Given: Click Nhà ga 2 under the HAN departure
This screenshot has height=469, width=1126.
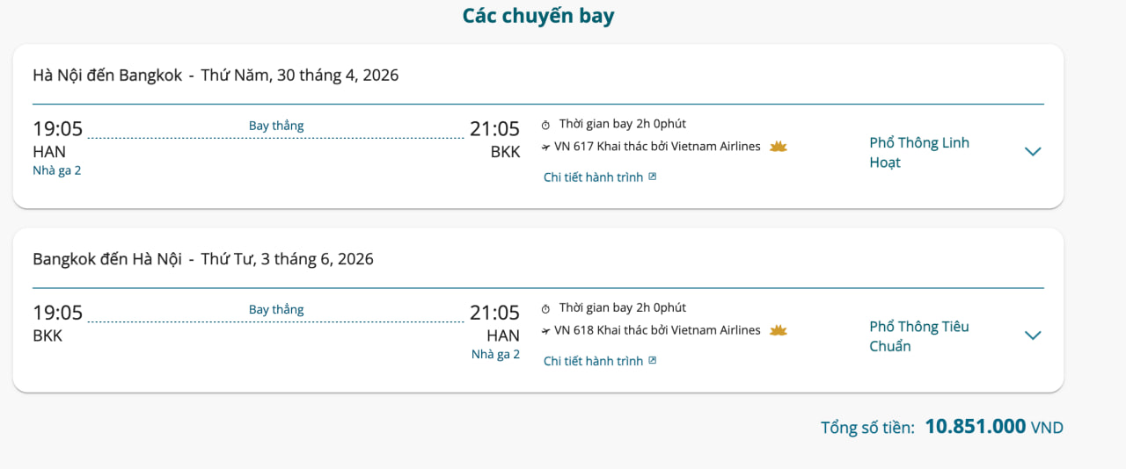Looking at the screenshot, I should point(57,170).
